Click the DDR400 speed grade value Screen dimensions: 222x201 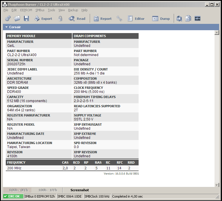(14, 92)
